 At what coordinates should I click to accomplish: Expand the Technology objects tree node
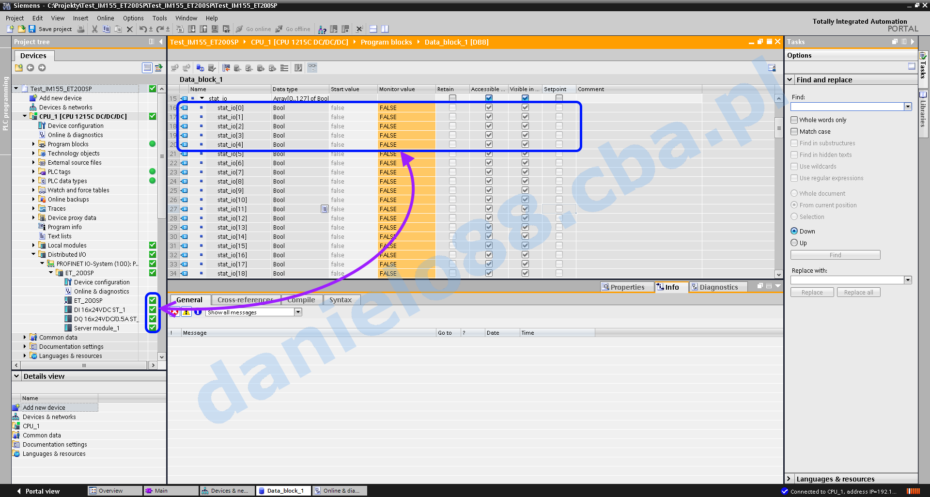coord(33,153)
